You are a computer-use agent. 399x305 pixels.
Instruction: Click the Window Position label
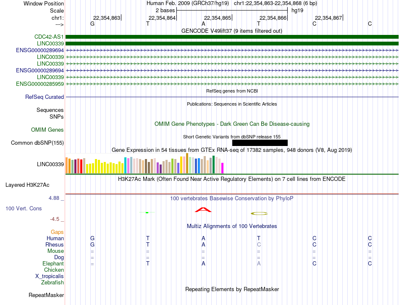pos(44,3)
